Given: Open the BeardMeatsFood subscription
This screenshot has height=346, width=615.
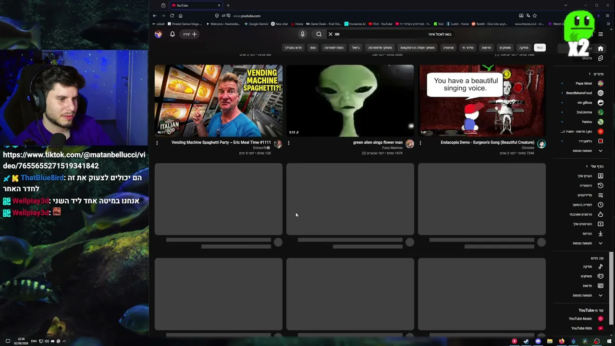Looking at the screenshot, I should click(x=582, y=93).
